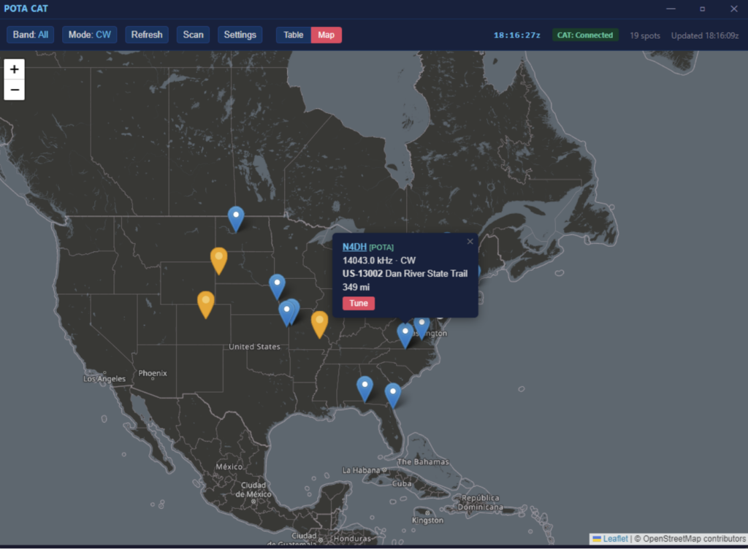This screenshot has width=748, height=549.
Task: Open the Band: All filter dropdown
Action: (31, 35)
